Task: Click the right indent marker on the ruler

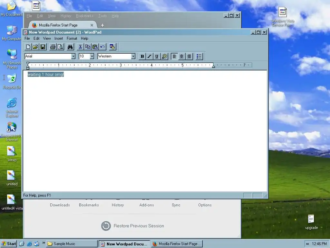Action: pyautogui.click(x=213, y=66)
